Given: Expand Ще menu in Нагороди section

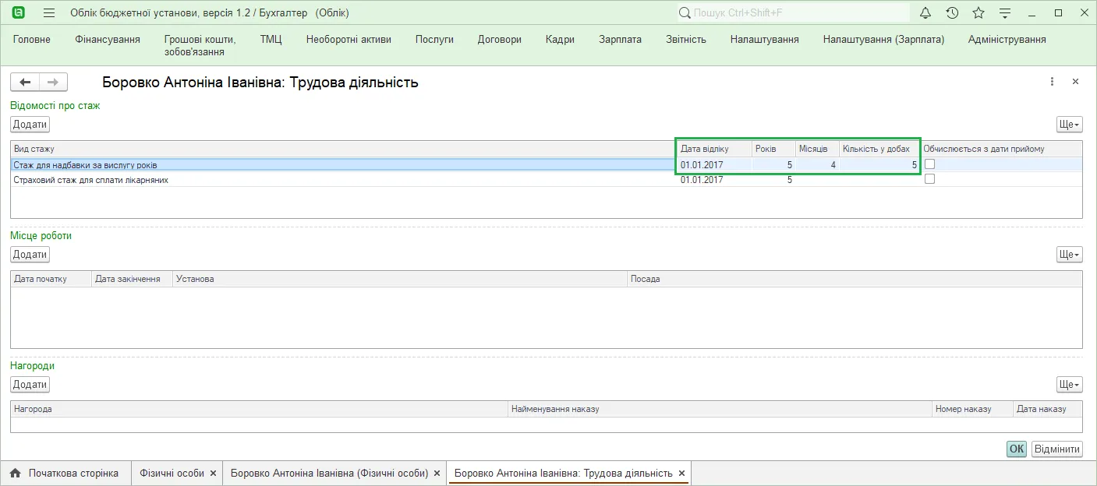Looking at the screenshot, I should [1069, 385].
